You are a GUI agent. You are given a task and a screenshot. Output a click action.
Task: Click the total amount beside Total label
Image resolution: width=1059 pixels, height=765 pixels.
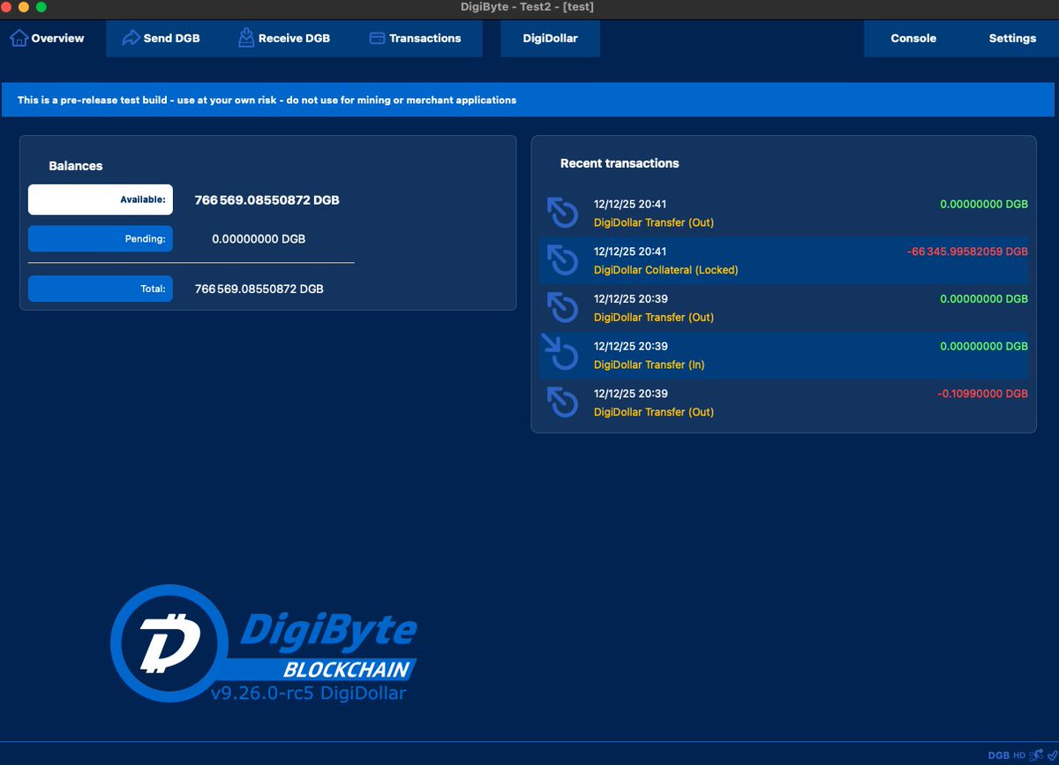259,289
